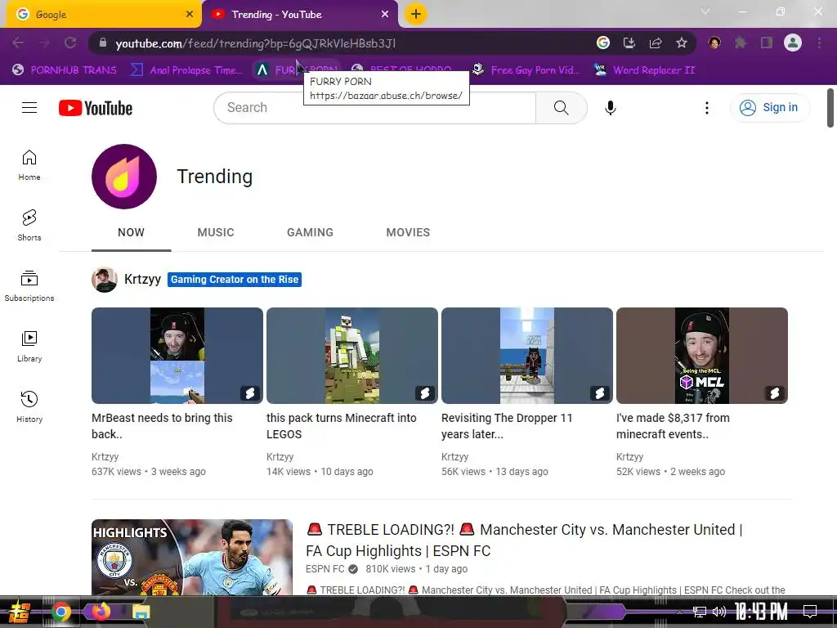
Task: Open Home in the YouTube sidebar
Action: point(29,165)
